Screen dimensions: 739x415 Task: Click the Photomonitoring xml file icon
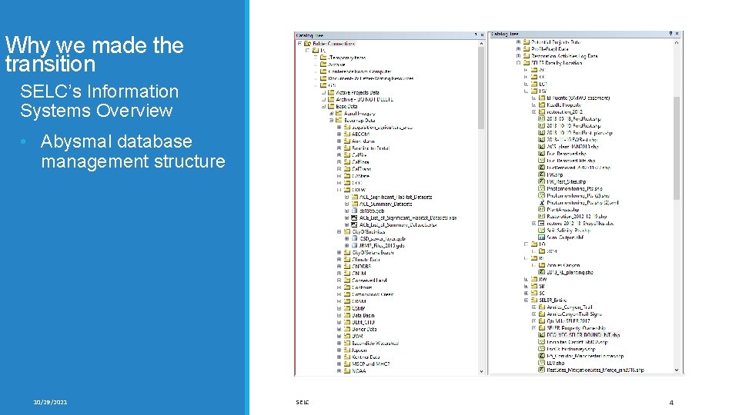(541, 202)
